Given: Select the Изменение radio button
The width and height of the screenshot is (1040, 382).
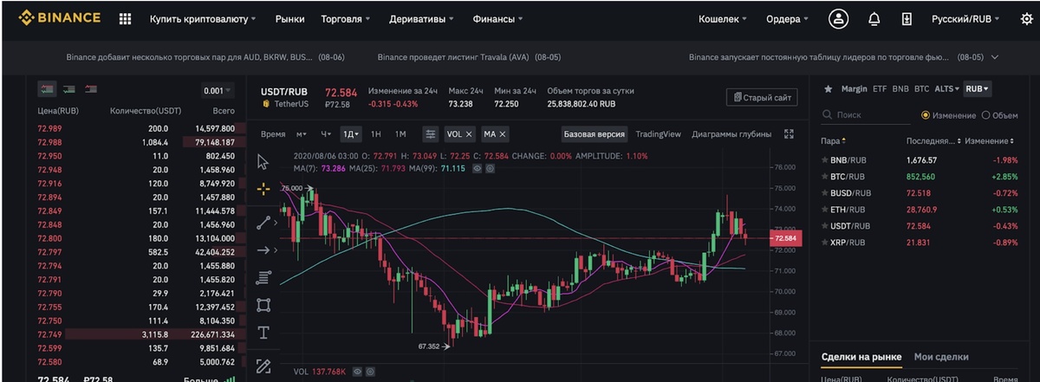Looking at the screenshot, I should click(x=926, y=115).
